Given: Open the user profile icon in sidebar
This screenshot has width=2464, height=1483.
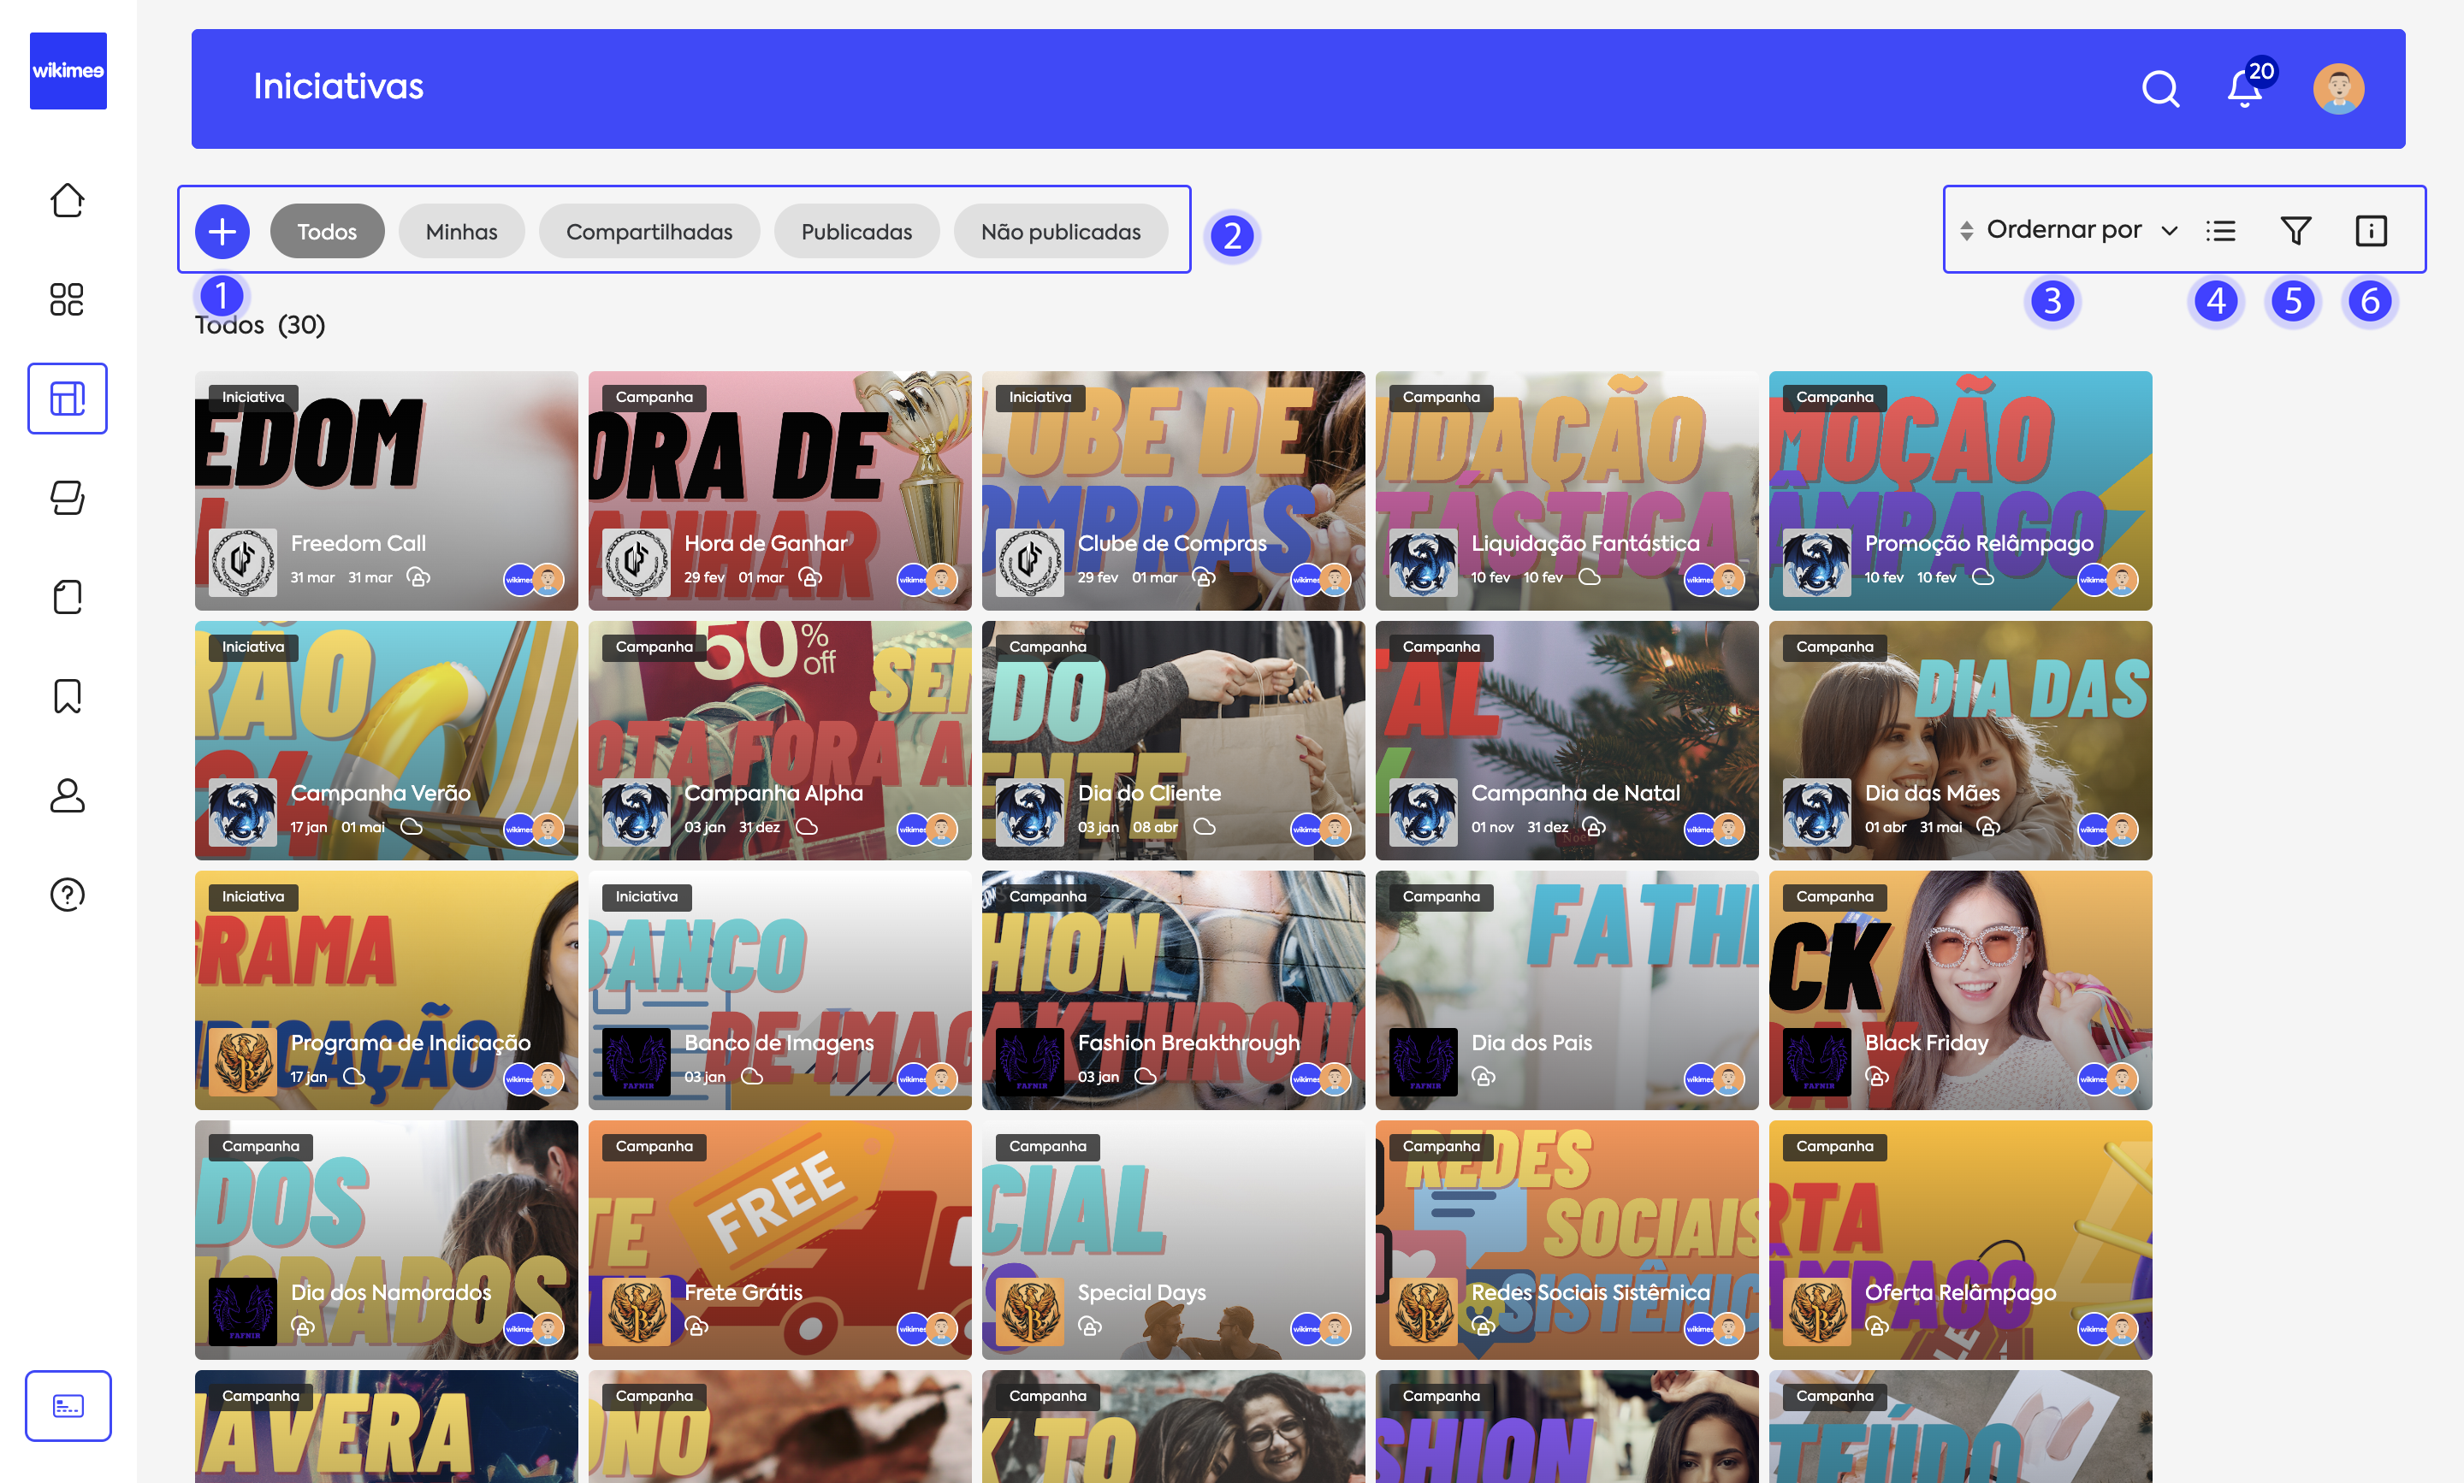Looking at the screenshot, I should [x=67, y=795].
